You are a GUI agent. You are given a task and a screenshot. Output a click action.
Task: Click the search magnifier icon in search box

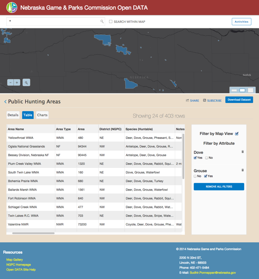pyautogui.click(x=102, y=22)
